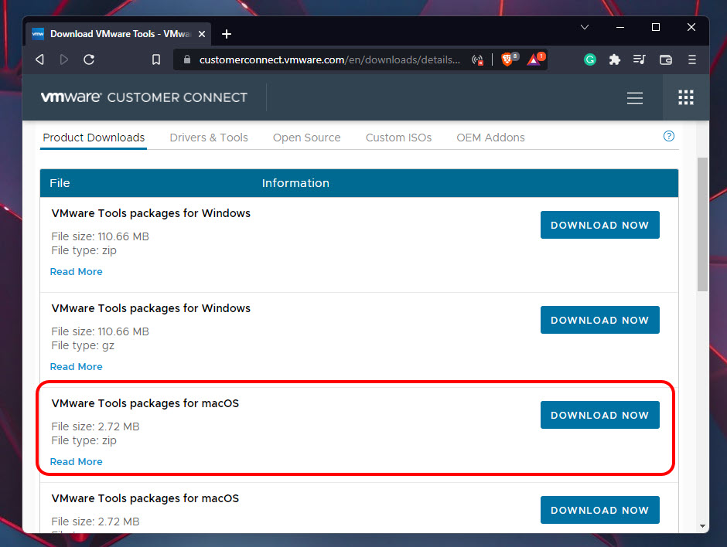The height and width of the screenshot is (547, 727).
Task: Click the VMware Customer Connect logo
Action: (x=144, y=97)
